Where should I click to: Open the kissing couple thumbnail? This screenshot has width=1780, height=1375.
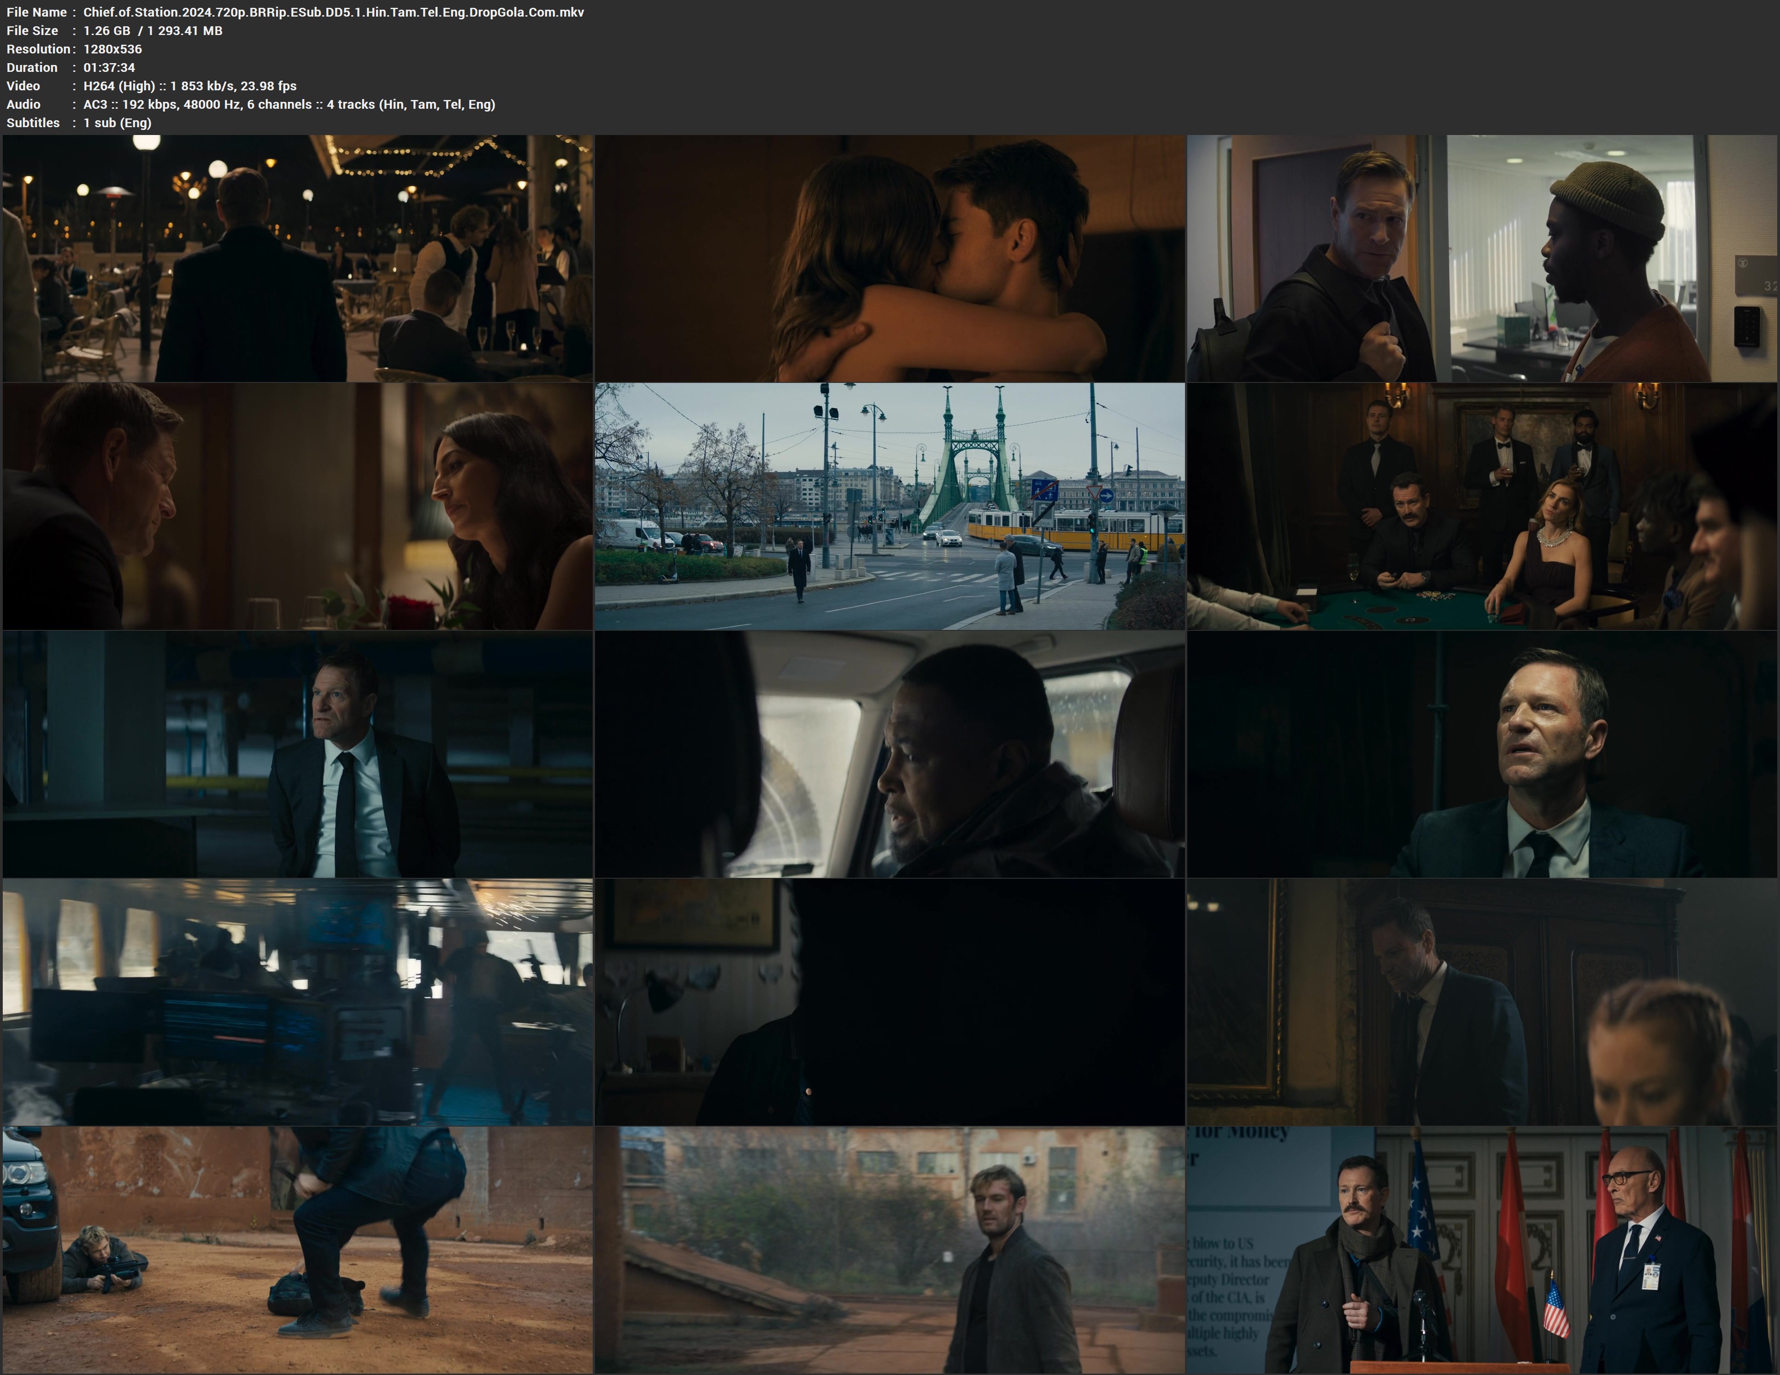tap(890, 259)
